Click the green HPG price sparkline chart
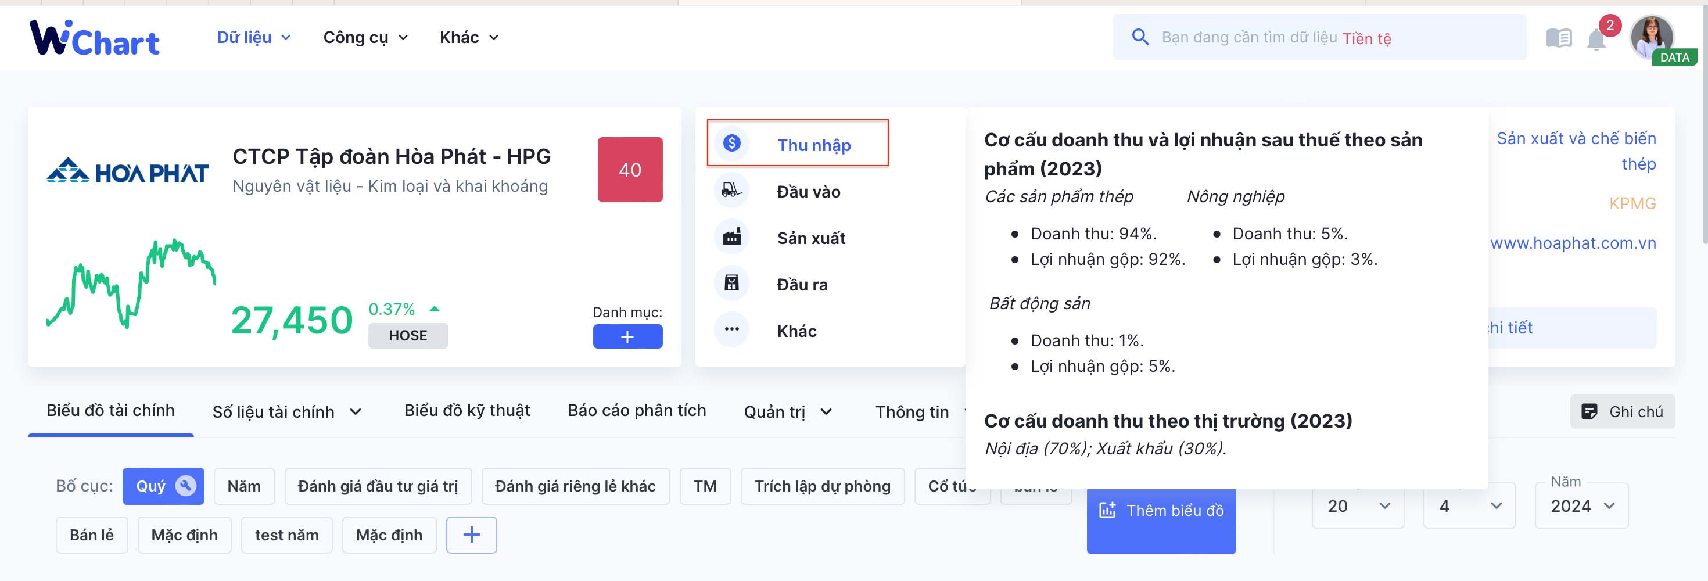The image size is (1708, 581). coord(131,284)
